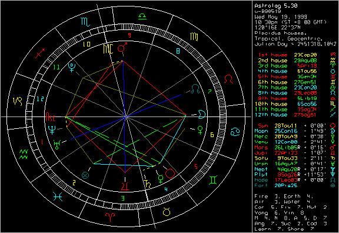This screenshot has width=339, height=233.
Task: Click the Part of Fortune symbol in the wheel
Action: pos(85,175)
